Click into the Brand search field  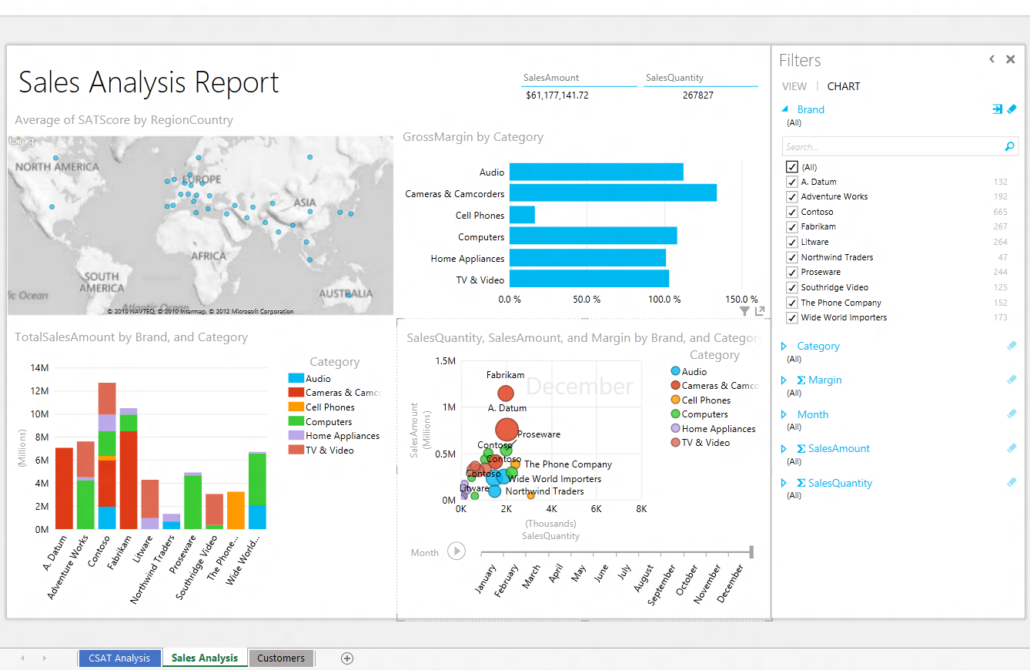tap(893, 146)
